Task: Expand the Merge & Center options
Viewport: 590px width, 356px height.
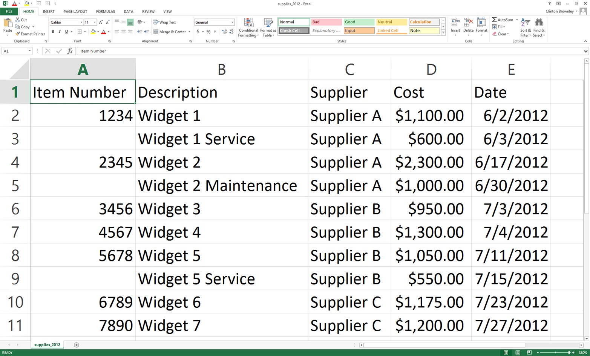Action: pyautogui.click(x=190, y=32)
